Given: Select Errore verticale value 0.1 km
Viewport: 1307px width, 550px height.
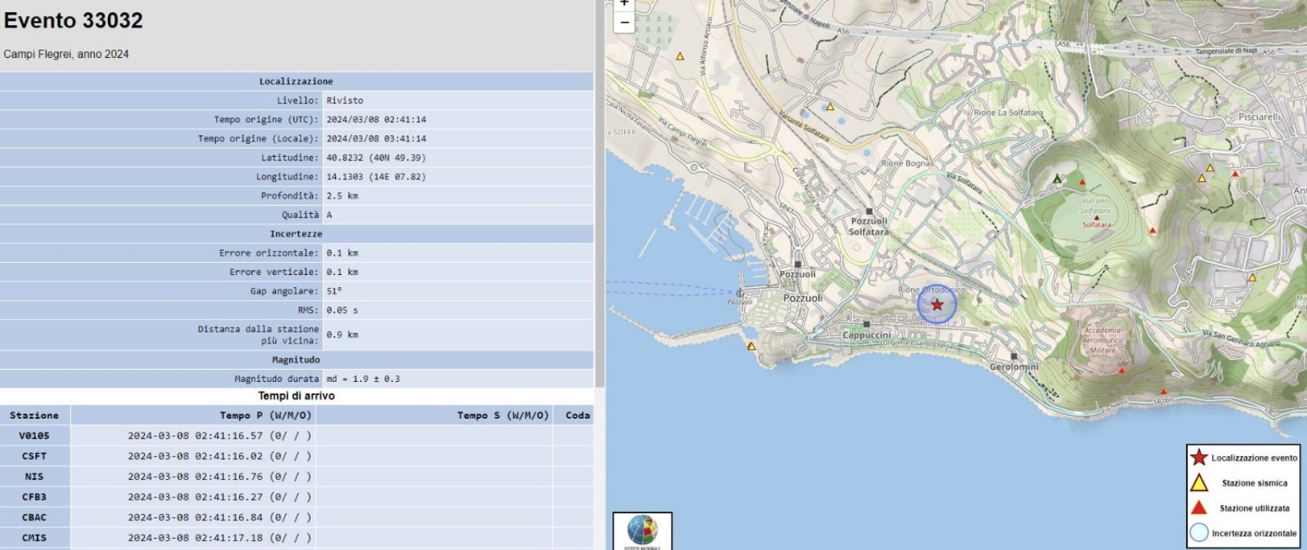Looking at the screenshot, I should 342,272.
